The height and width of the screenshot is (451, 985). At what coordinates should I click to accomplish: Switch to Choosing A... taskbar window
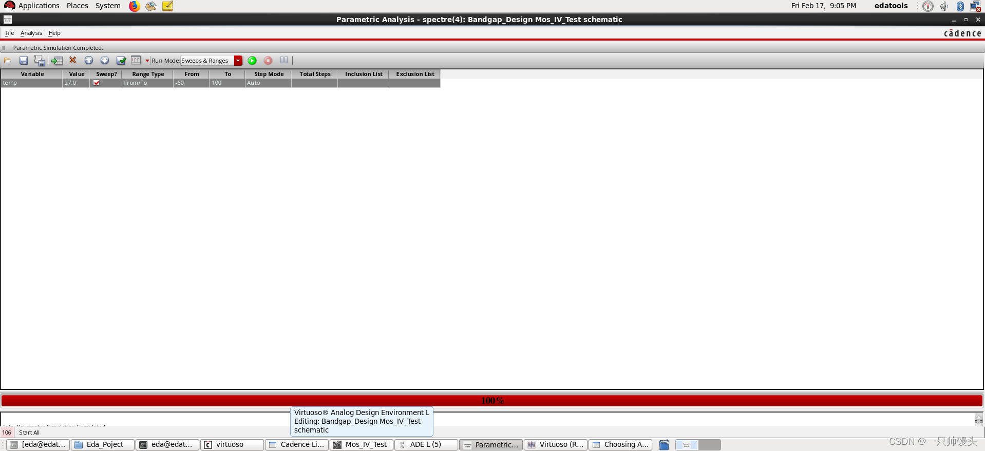click(x=620, y=444)
